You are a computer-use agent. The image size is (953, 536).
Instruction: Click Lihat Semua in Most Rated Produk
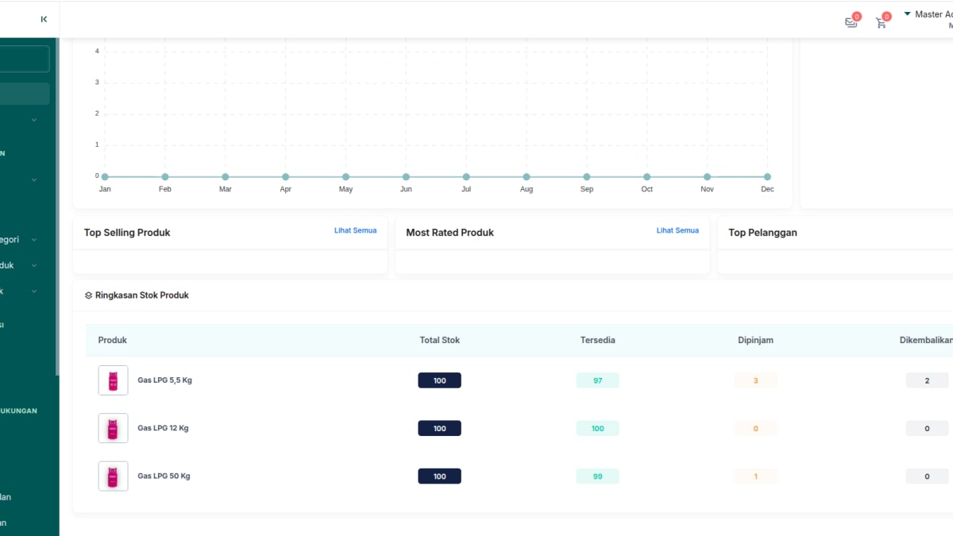pyautogui.click(x=677, y=230)
